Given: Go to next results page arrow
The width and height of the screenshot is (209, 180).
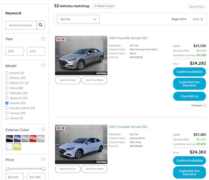Looking at the screenshot, I should click(202, 19).
